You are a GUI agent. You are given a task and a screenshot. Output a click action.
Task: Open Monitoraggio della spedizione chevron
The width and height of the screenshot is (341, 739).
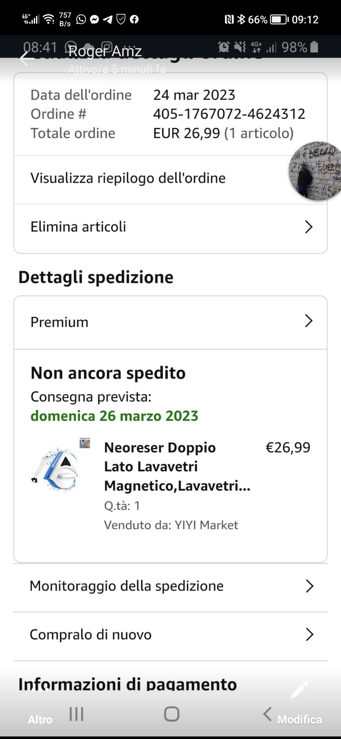pos(309,586)
